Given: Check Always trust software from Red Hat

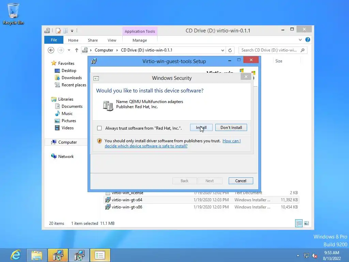Looking at the screenshot, I should point(99,128).
